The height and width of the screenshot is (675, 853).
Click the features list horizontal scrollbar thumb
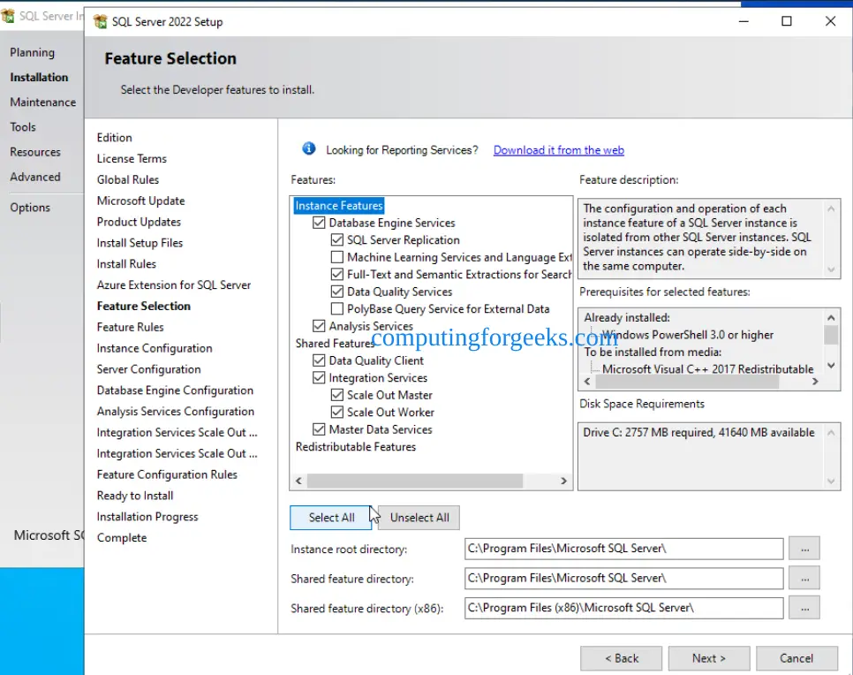[x=414, y=481]
